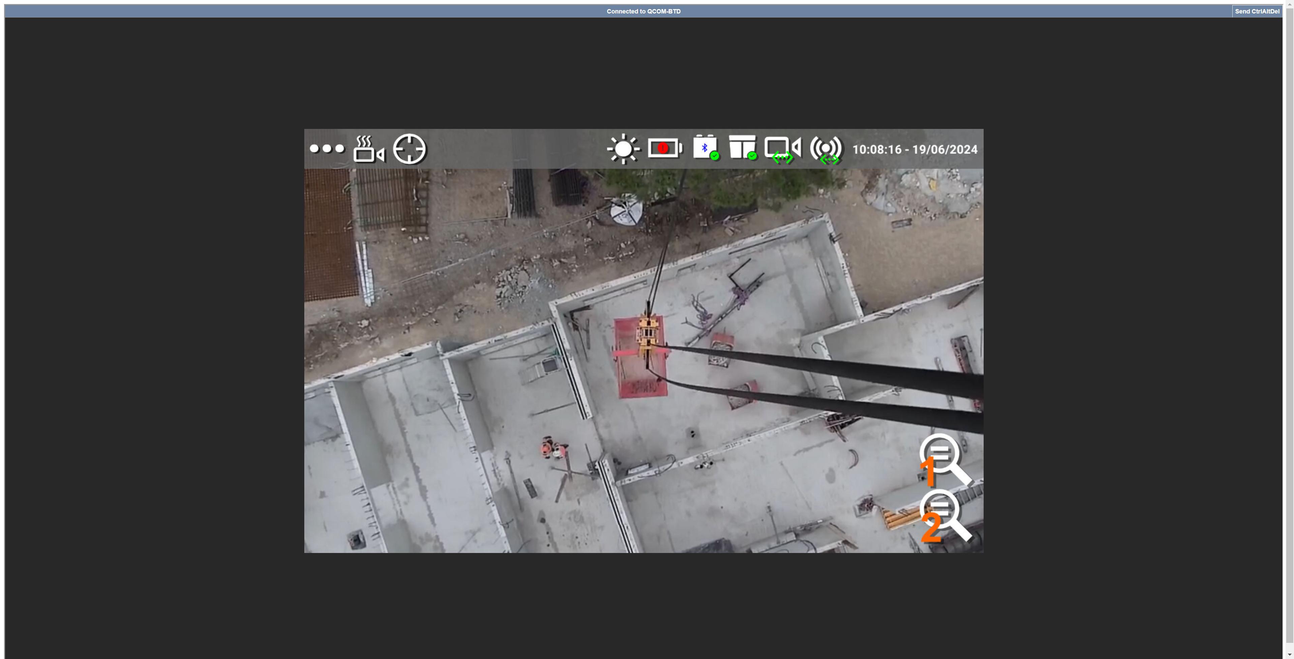Click the crane status icon with green check
1294x659 pixels.
(742, 147)
